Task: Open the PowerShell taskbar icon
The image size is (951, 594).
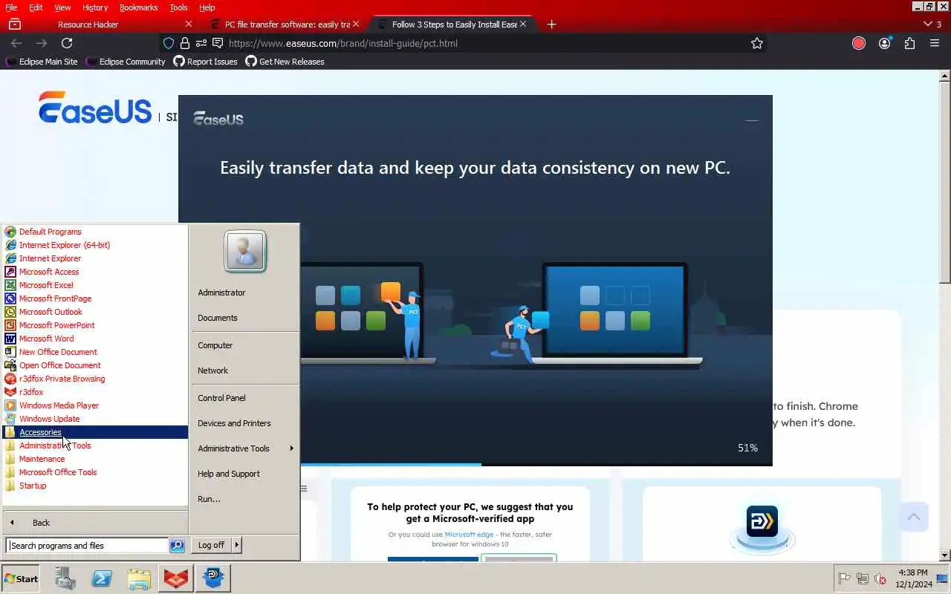Action: pyautogui.click(x=102, y=578)
